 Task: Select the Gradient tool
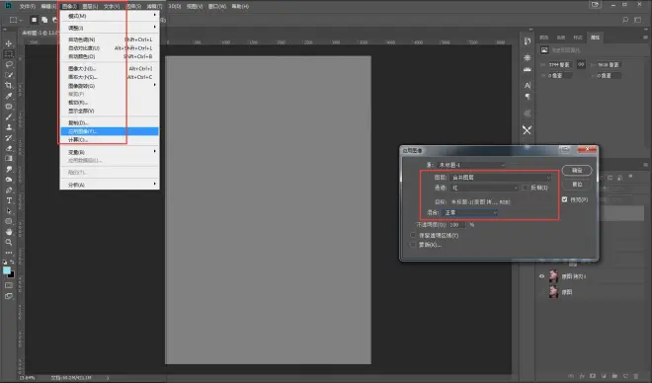pos(8,158)
